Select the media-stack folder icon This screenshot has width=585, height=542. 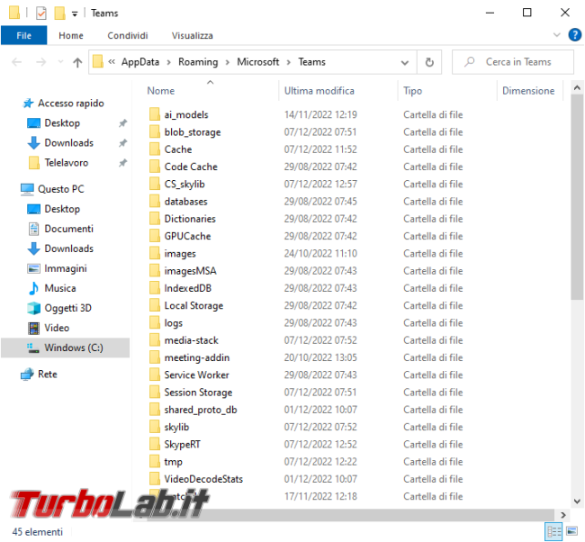[x=155, y=340]
